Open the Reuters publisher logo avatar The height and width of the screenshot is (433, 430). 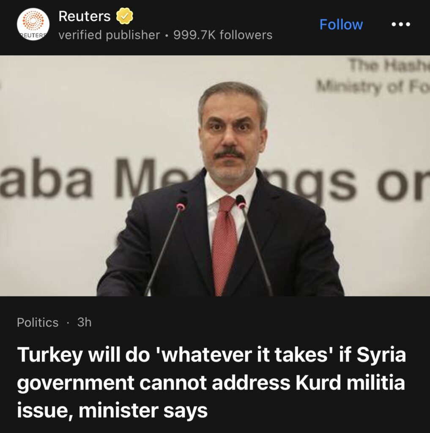(33, 24)
